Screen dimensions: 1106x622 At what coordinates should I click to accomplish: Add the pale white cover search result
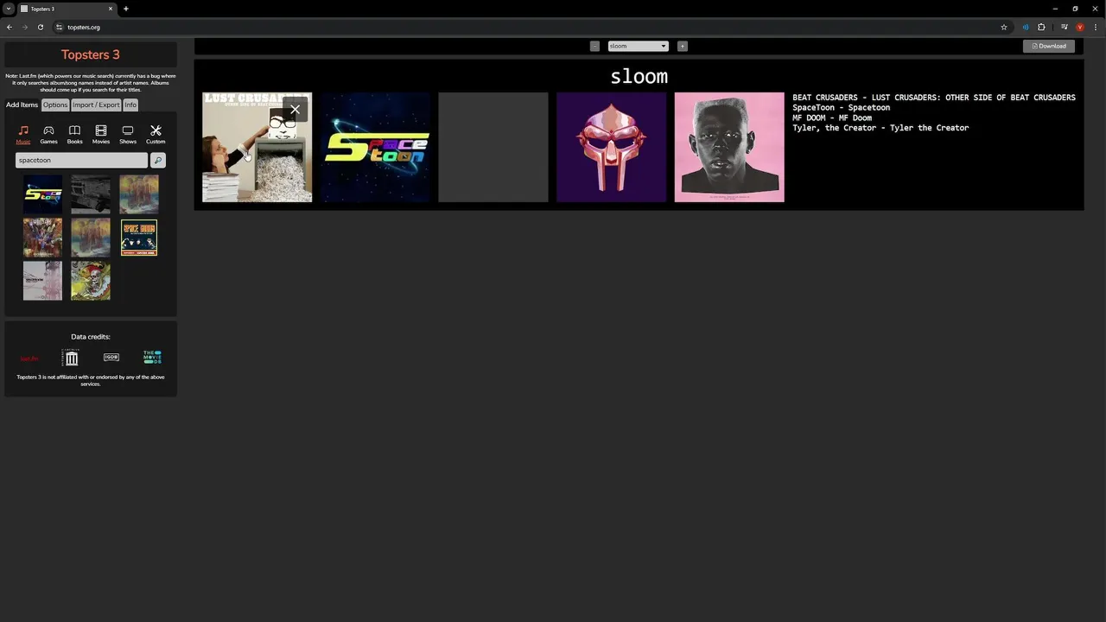tap(42, 281)
